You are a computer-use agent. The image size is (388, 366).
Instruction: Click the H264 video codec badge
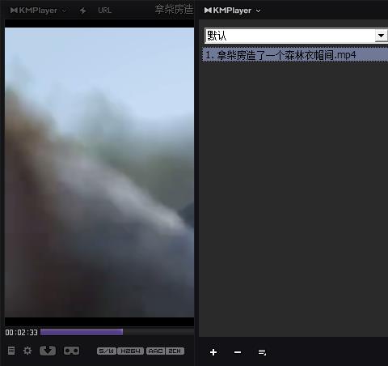131,351
